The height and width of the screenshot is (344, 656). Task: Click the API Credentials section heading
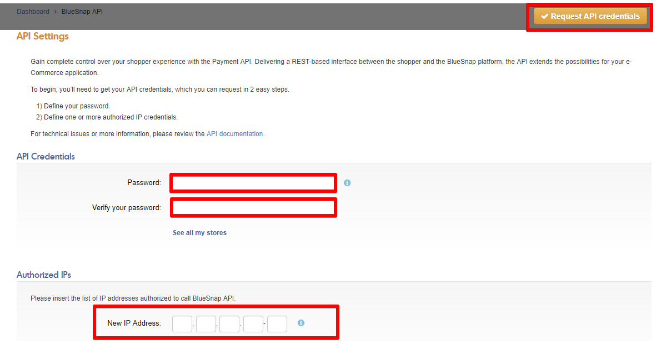46,157
